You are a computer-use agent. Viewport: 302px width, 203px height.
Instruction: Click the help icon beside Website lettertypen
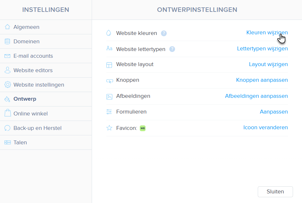(172, 49)
